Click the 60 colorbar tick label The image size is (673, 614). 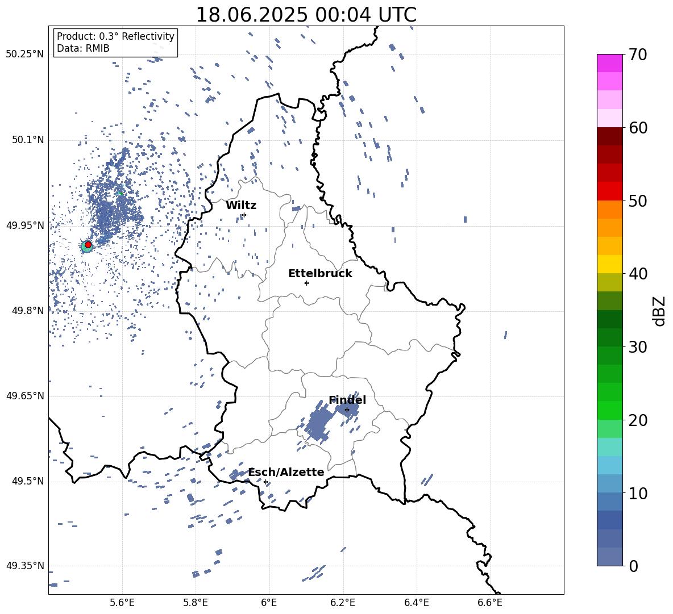[638, 128]
